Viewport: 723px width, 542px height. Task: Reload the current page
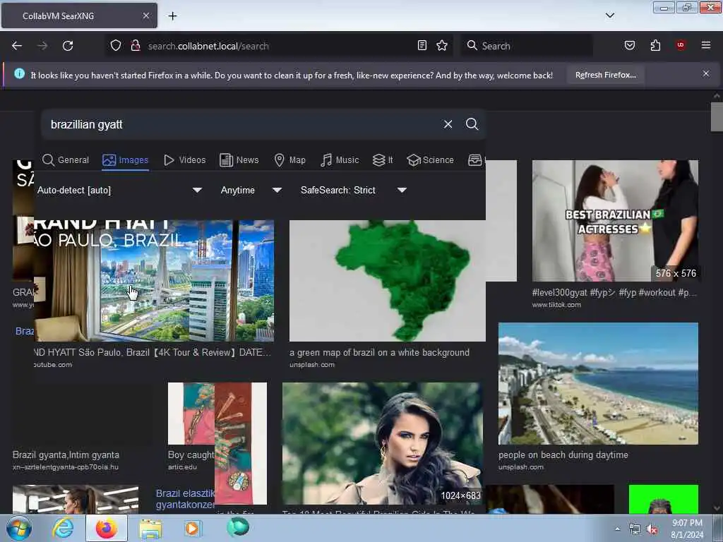[x=68, y=46]
